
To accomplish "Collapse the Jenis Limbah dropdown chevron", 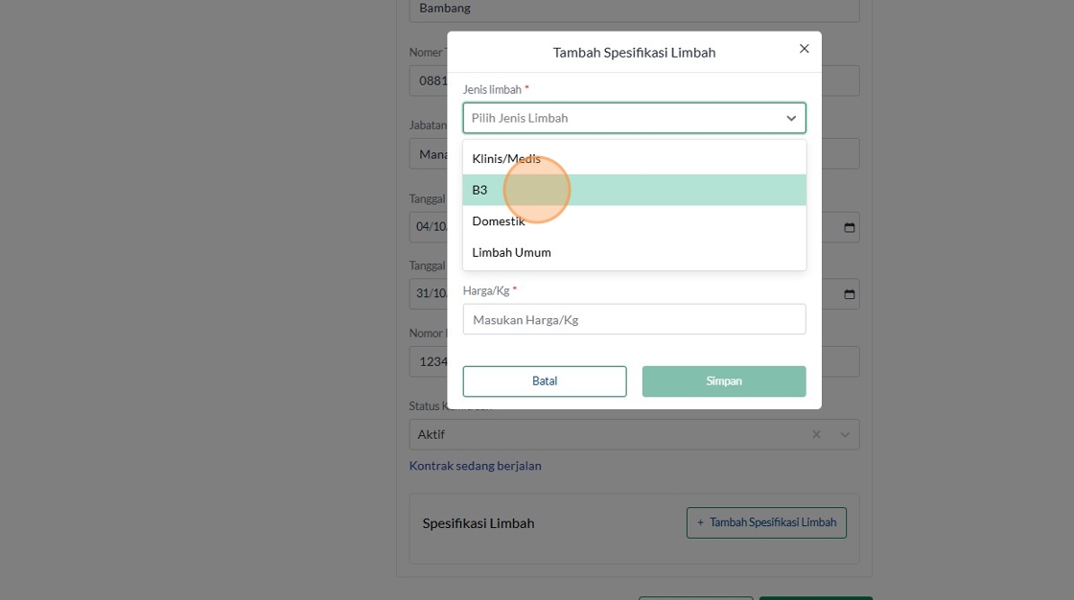I will (791, 118).
